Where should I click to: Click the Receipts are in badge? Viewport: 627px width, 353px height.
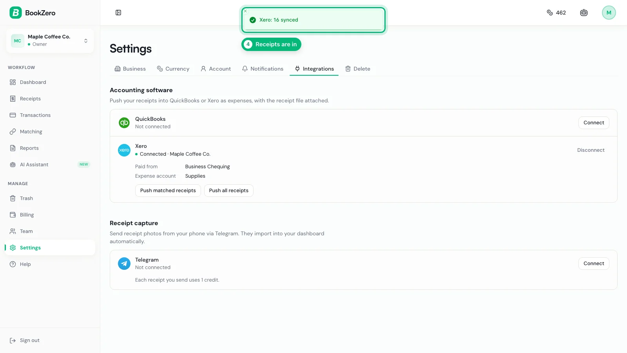click(x=271, y=44)
